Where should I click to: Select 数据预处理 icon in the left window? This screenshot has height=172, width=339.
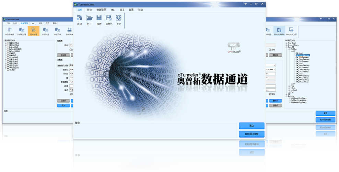tap(22, 30)
